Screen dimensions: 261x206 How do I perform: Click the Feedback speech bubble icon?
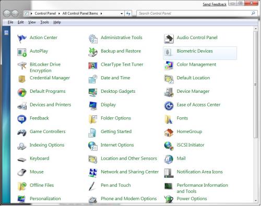point(22,119)
